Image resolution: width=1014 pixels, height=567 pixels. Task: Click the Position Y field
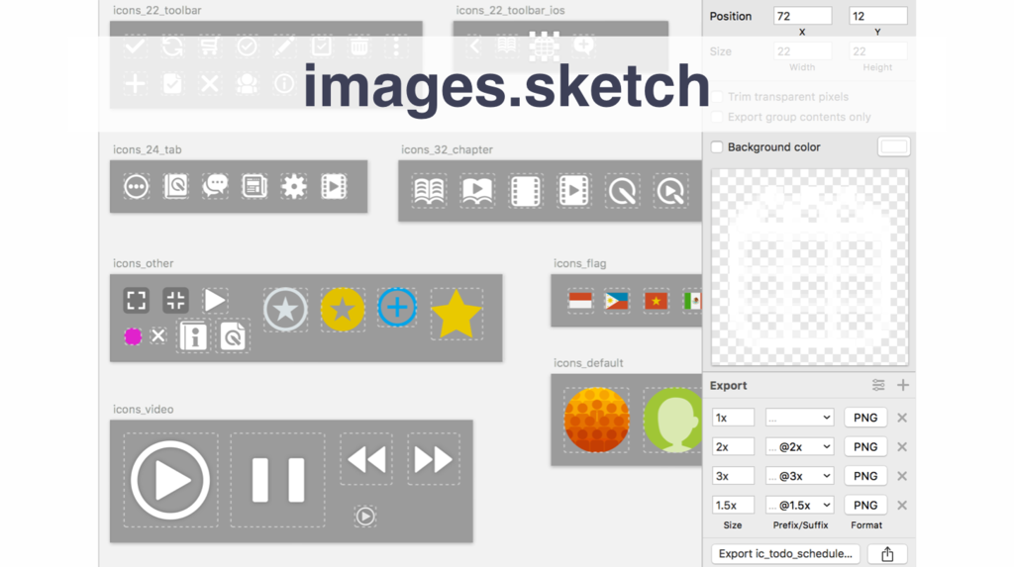click(877, 16)
